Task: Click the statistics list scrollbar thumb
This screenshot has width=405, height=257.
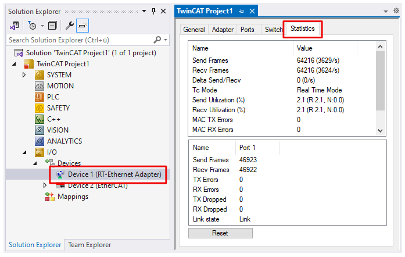Action: (380, 81)
